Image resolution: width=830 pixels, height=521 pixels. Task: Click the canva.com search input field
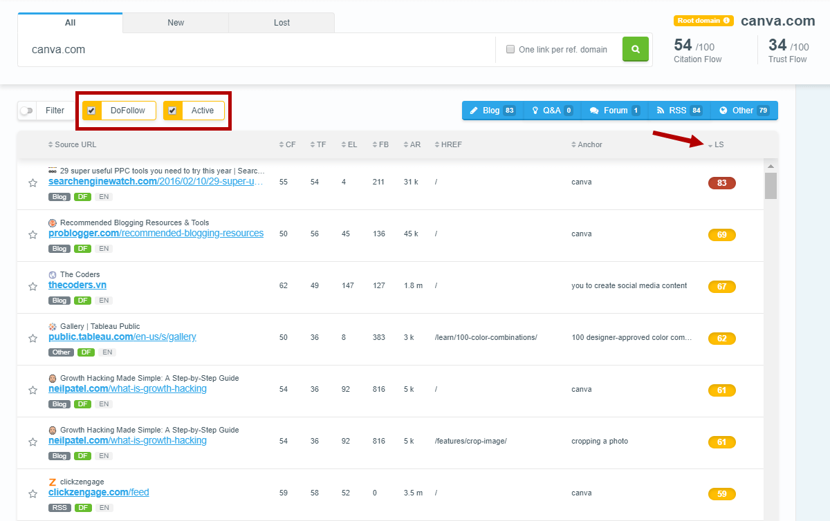pyautogui.click(x=256, y=50)
